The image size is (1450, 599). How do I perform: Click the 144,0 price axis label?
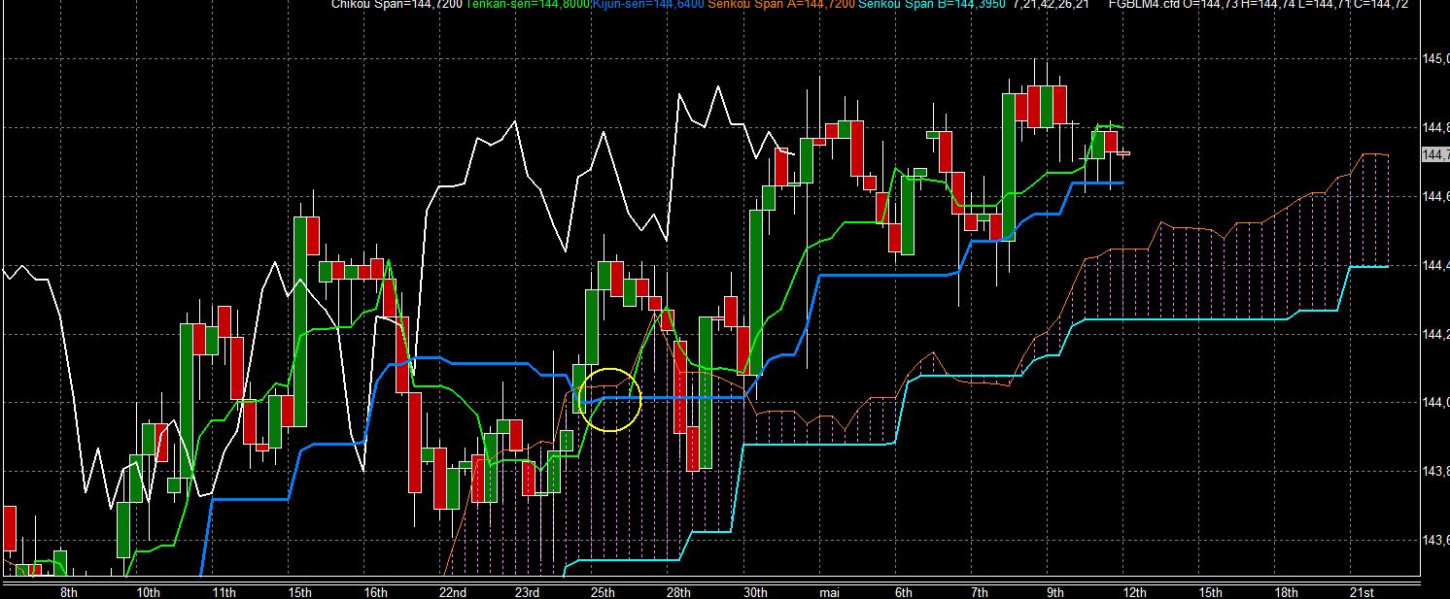[1435, 402]
